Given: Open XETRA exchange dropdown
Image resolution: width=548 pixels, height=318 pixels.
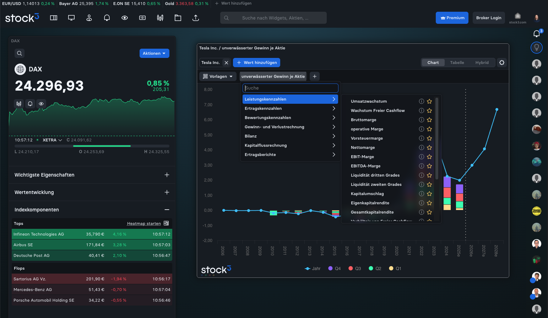Looking at the screenshot, I should [52, 140].
